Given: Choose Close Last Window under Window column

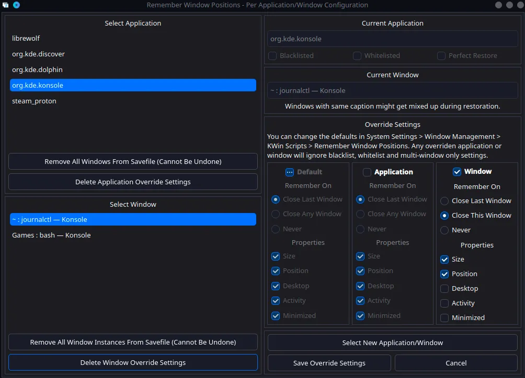Looking at the screenshot, I should (444, 201).
